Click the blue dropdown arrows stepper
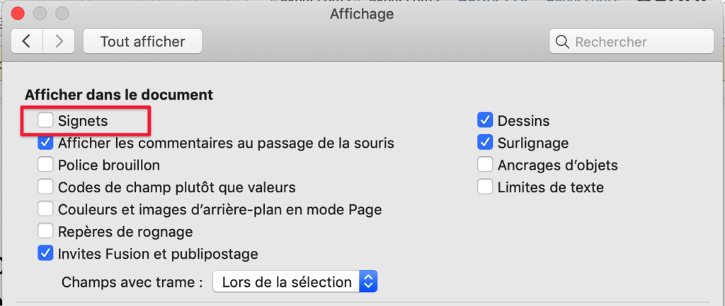Viewport: 725px width, 306px height. pos(367,282)
